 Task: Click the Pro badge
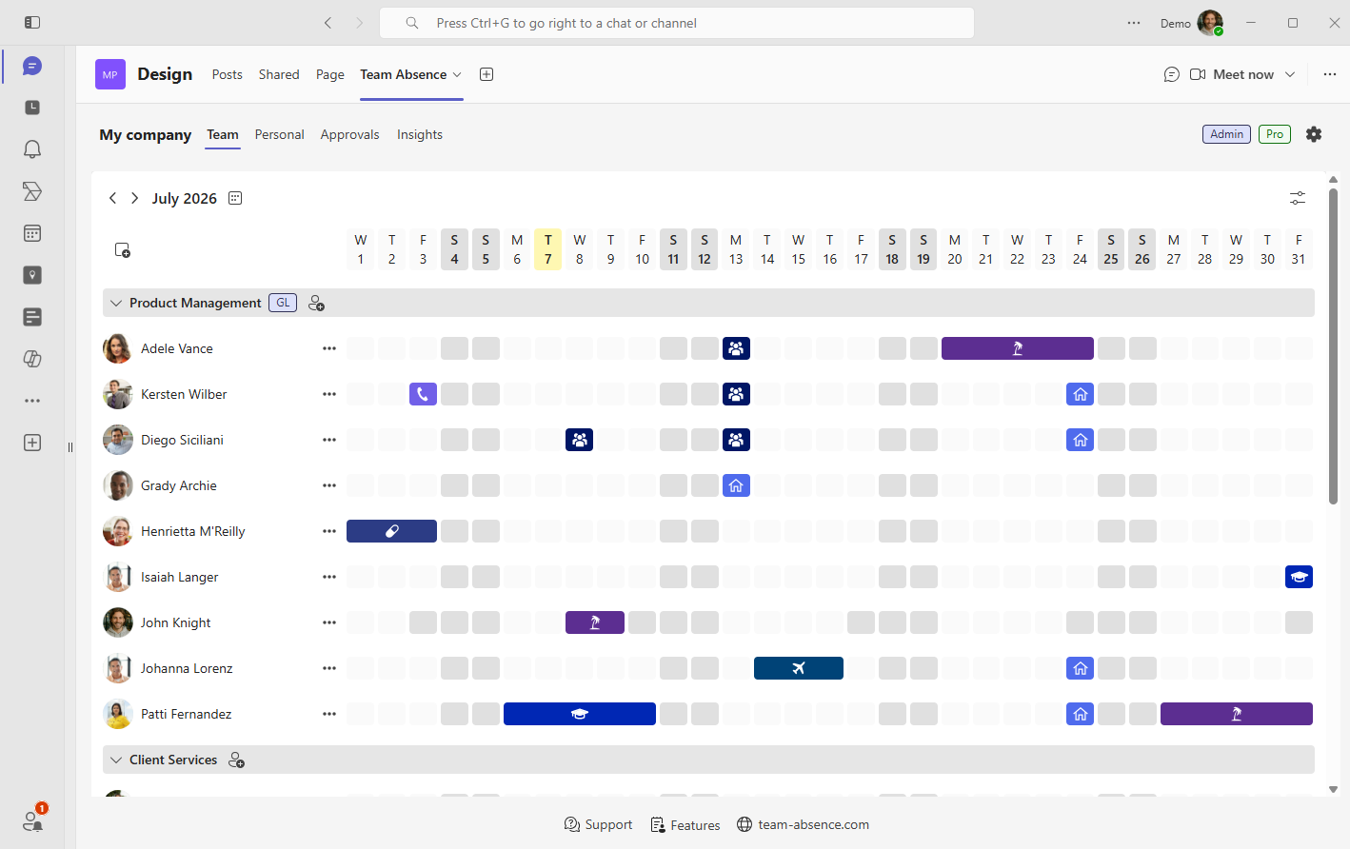1275,134
